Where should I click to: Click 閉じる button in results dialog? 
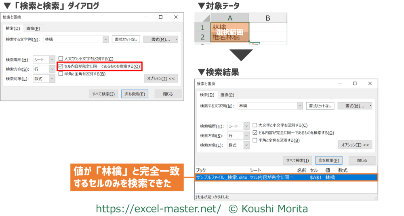pos(362,160)
